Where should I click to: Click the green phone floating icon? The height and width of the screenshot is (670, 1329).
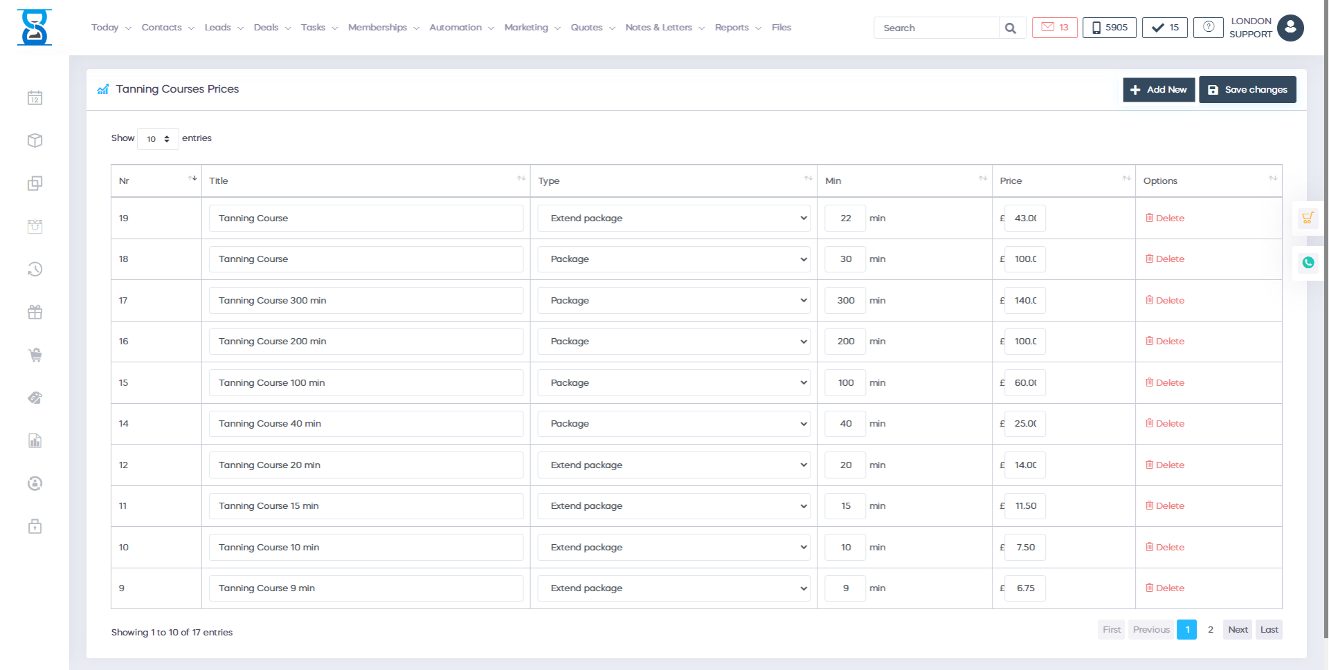[1308, 263]
